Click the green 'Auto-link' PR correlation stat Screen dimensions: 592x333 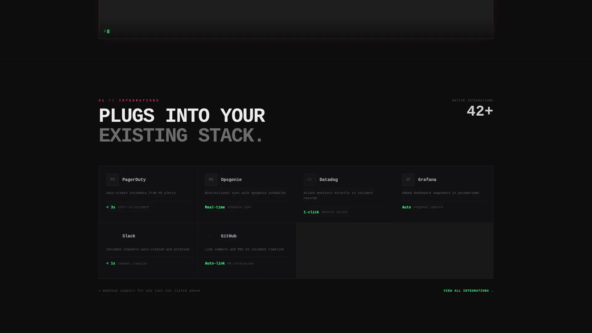pos(215,264)
